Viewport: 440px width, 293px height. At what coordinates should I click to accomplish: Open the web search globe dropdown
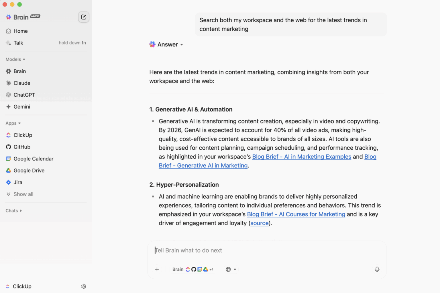click(x=231, y=269)
